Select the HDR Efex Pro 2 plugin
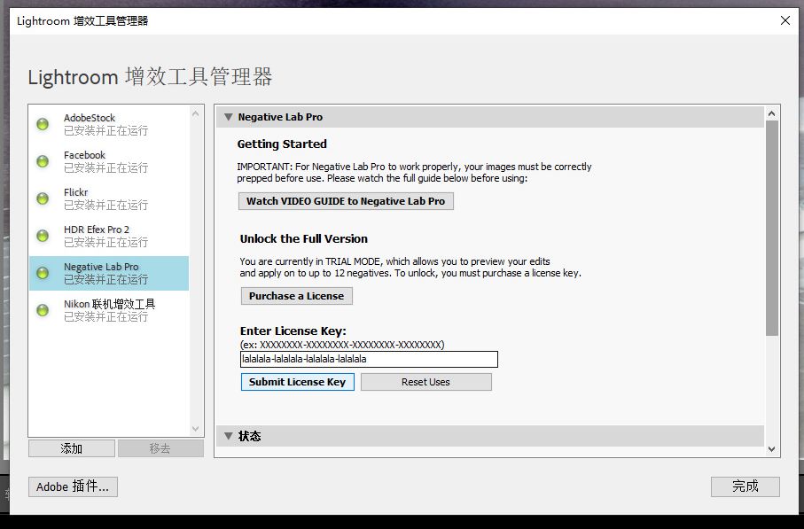The image size is (804, 529). (109, 236)
